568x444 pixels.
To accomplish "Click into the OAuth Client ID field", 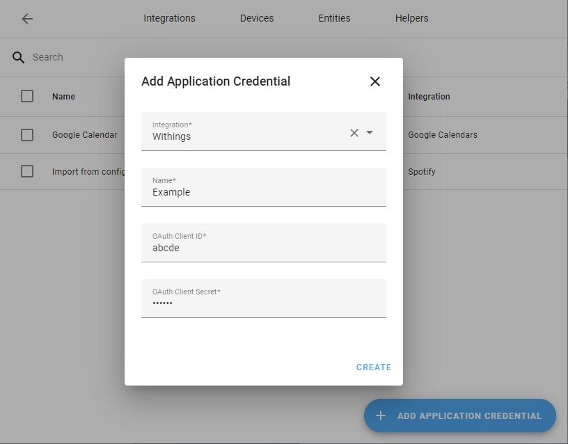I will [263, 244].
